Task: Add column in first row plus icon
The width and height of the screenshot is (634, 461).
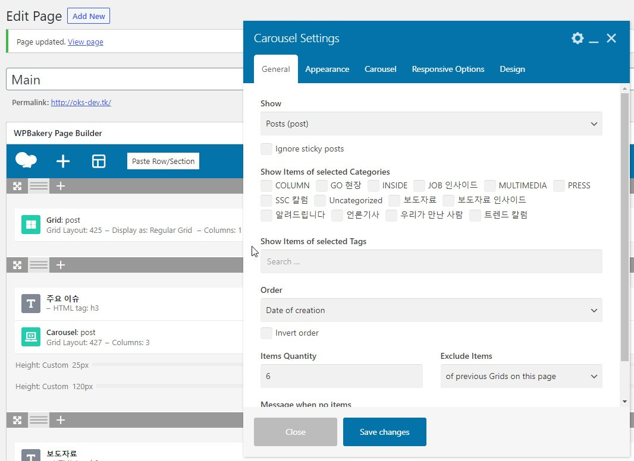Action: [x=61, y=186]
